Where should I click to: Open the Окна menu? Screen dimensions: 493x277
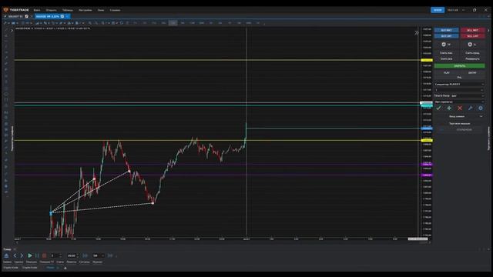101,10
